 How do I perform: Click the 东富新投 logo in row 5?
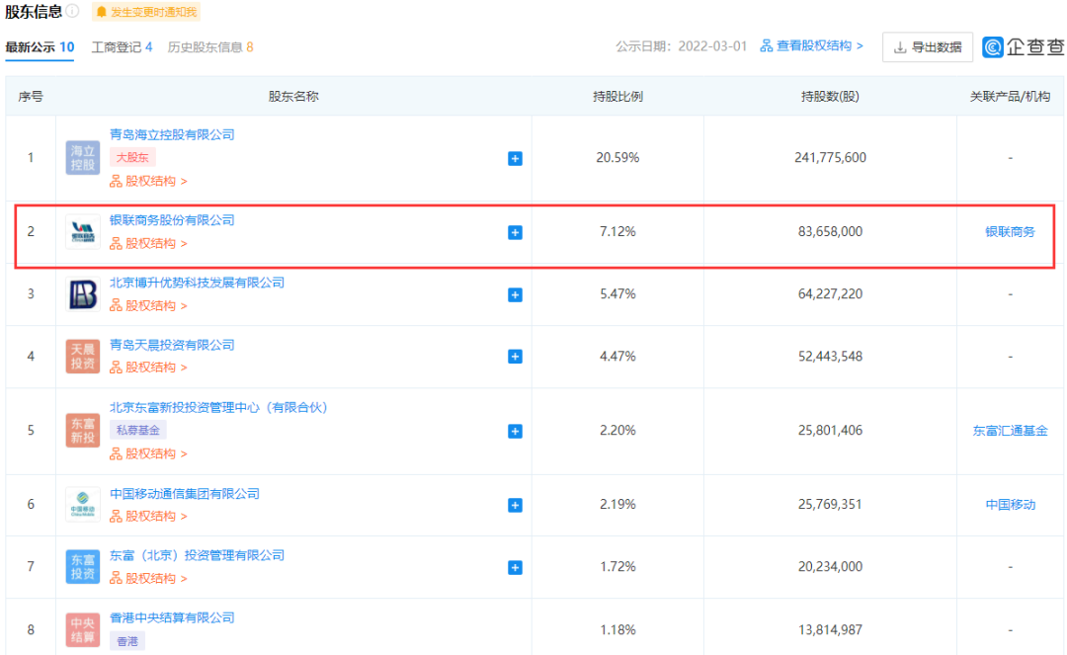click(82, 431)
